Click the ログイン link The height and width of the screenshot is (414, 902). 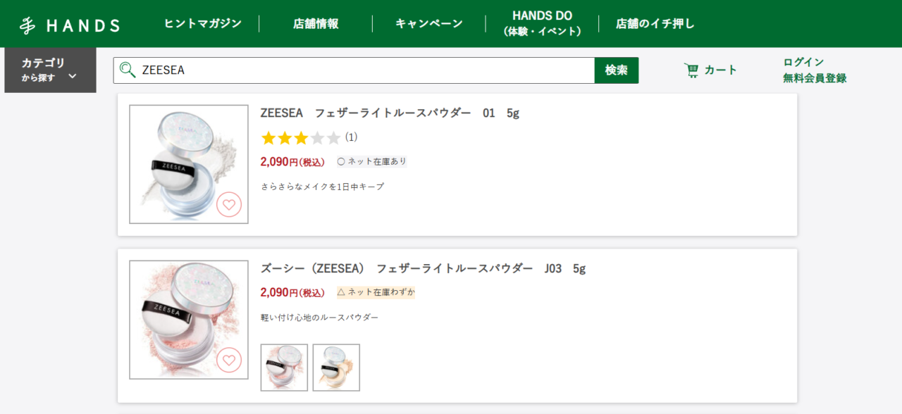(x=803, y=62)
